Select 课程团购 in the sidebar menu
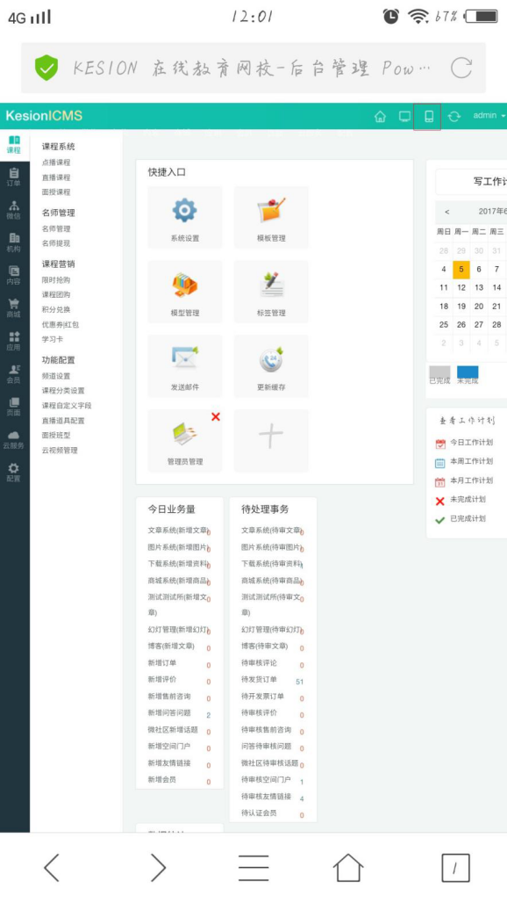This screenshot has width=507, height=903. tap(56, 295)
